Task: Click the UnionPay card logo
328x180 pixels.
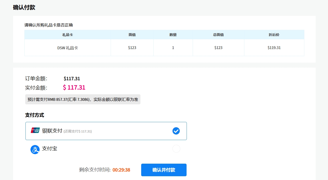Action: tap(35, 130)
